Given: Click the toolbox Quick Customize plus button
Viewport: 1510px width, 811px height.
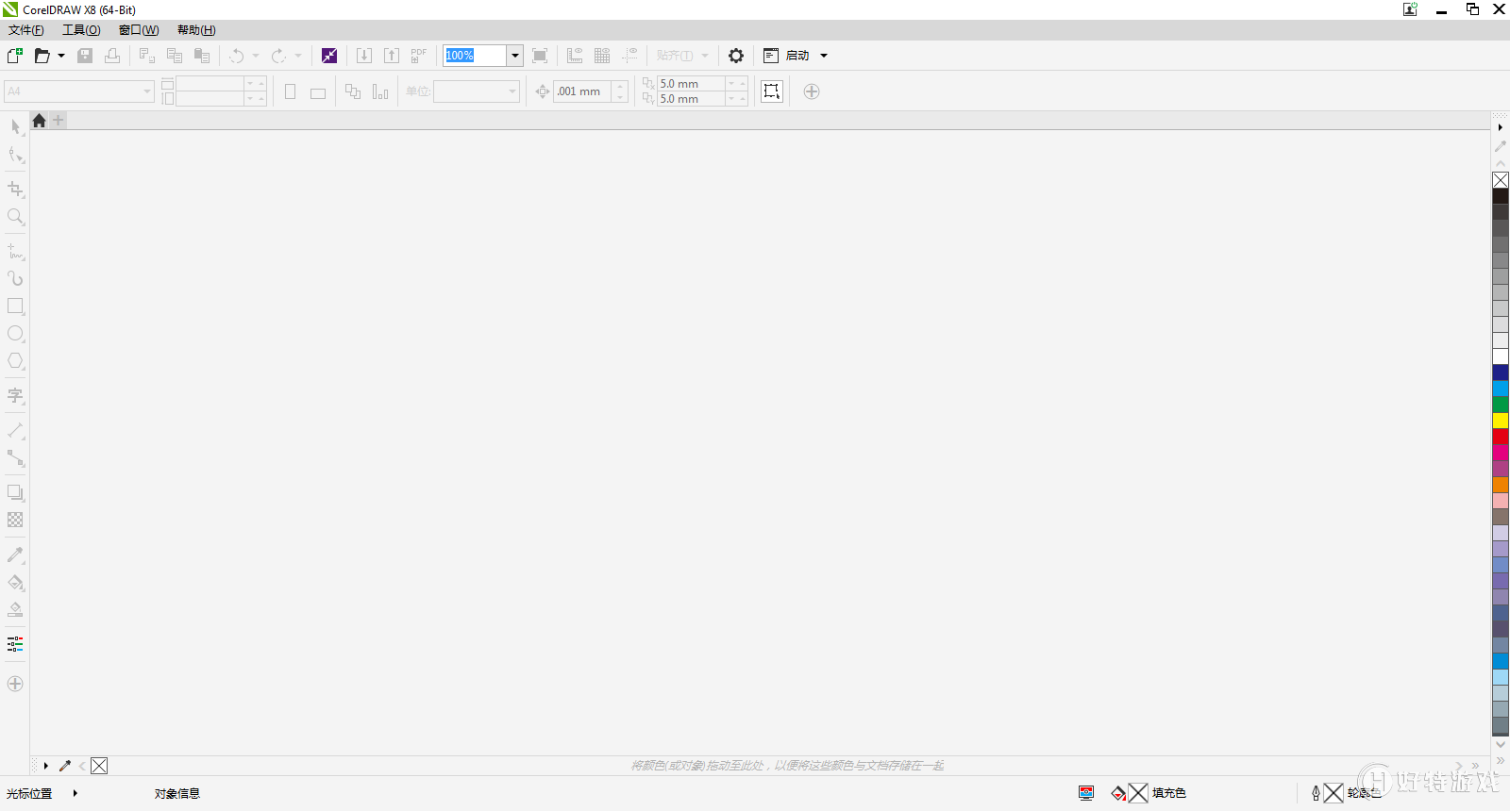Looking at the screenshot, I should pos(15,684).
